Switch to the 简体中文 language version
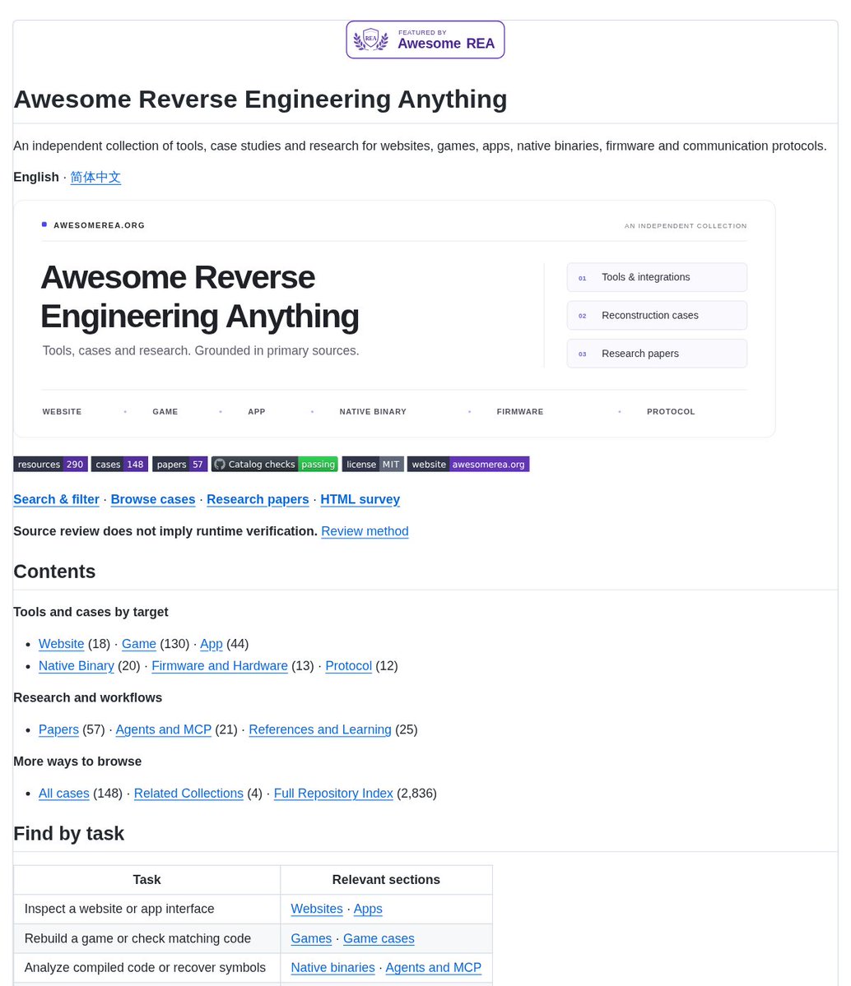The width and height of the screenshot is (851, 986). [x=95, y=178]
